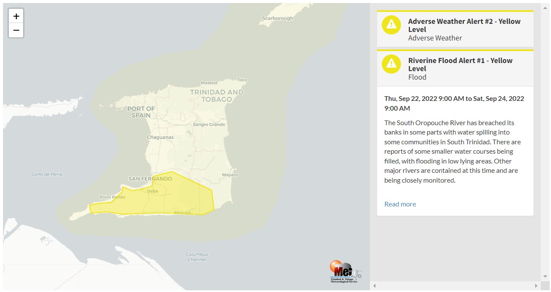Click the Columbus Channel label

coord(197,257)
